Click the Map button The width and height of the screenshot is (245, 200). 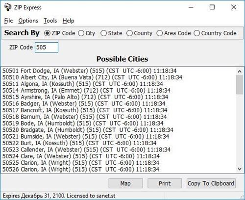[125, 183]
